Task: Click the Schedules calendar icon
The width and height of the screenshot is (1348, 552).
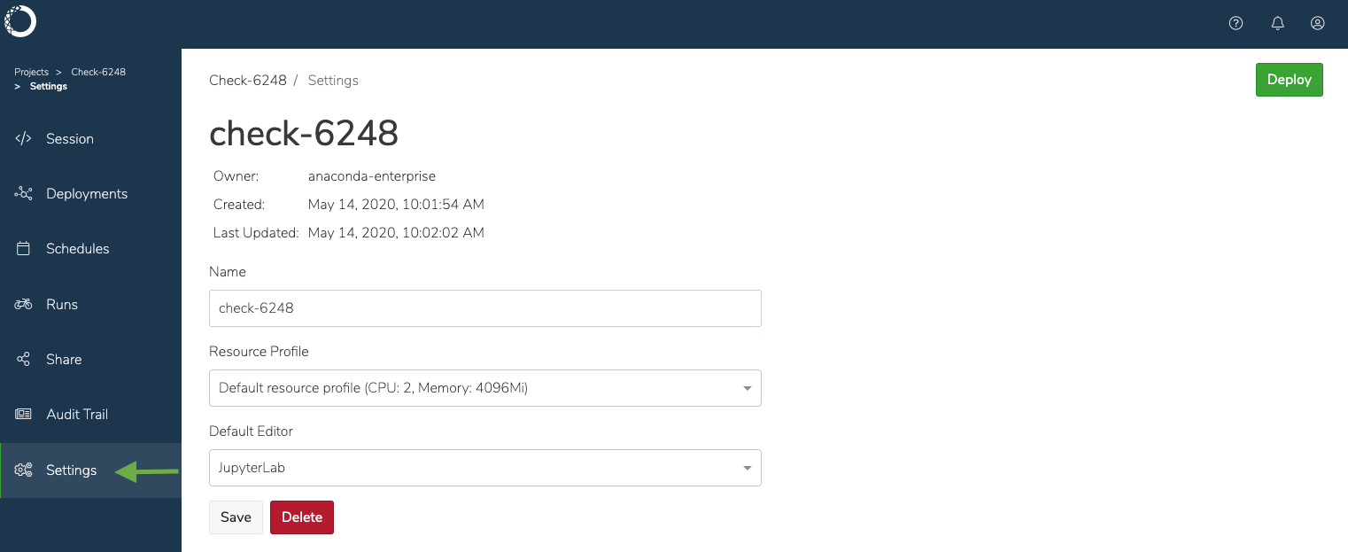Action: (24, 249)
